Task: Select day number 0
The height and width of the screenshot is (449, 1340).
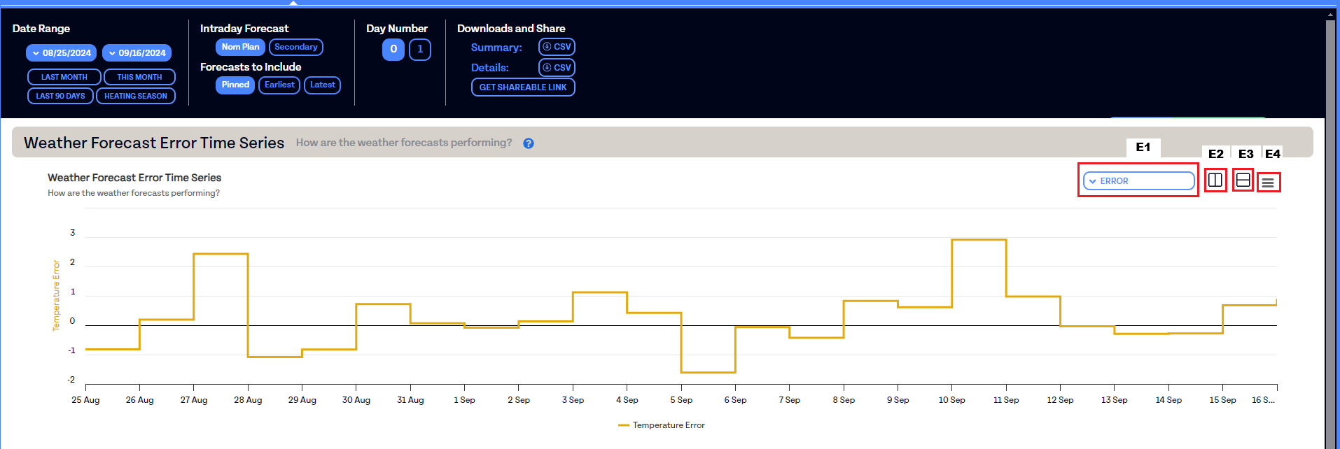Action: (393, 50)
